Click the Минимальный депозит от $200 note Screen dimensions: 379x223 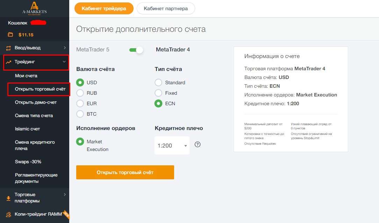[263, 126]
